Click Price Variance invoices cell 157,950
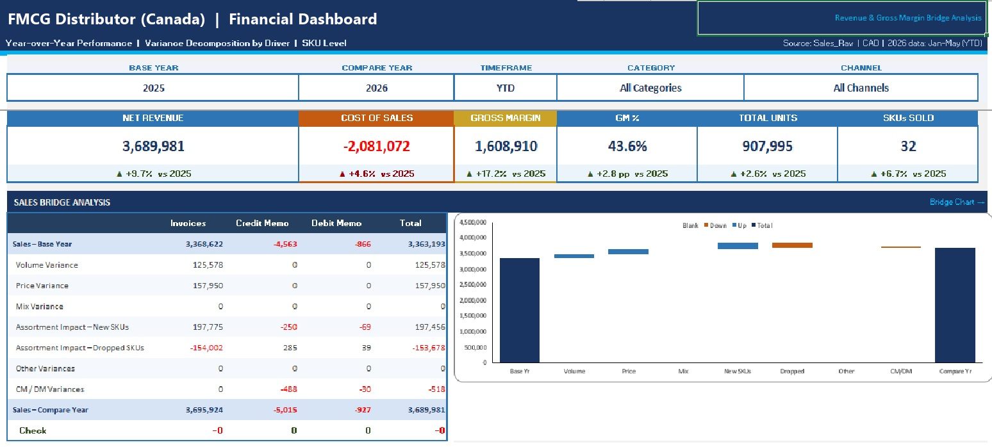 click(208, 286)
